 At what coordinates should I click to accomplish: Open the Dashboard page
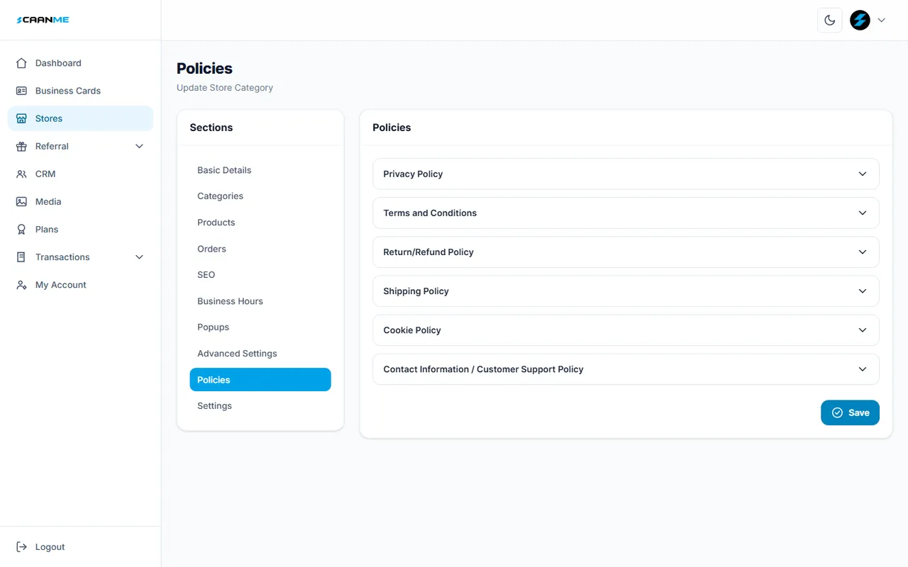[80, 63]
